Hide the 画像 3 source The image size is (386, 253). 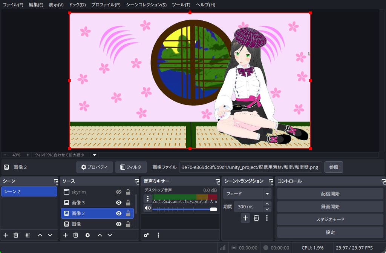click(118, 202)
